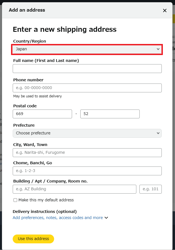Click the 'Make this my default address' label
This screenshot has height=250, width=175.
46,200
